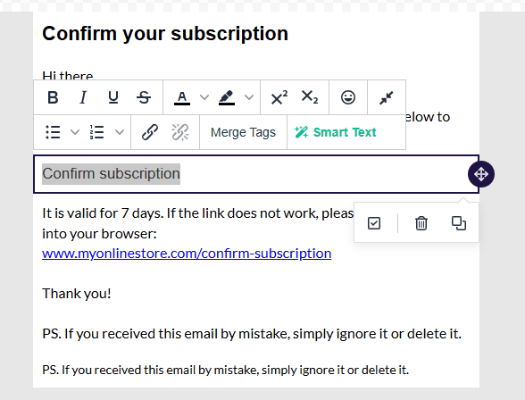
Task: Duplicate the selected block
Action: coord(459,223)
